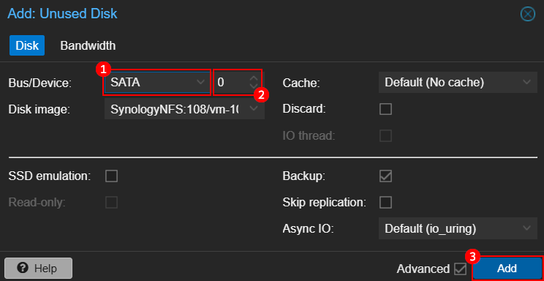Uncheck the Backup checkbox
Image resolution: width=544 pixels, height=281 pixels.
[385, 176]
